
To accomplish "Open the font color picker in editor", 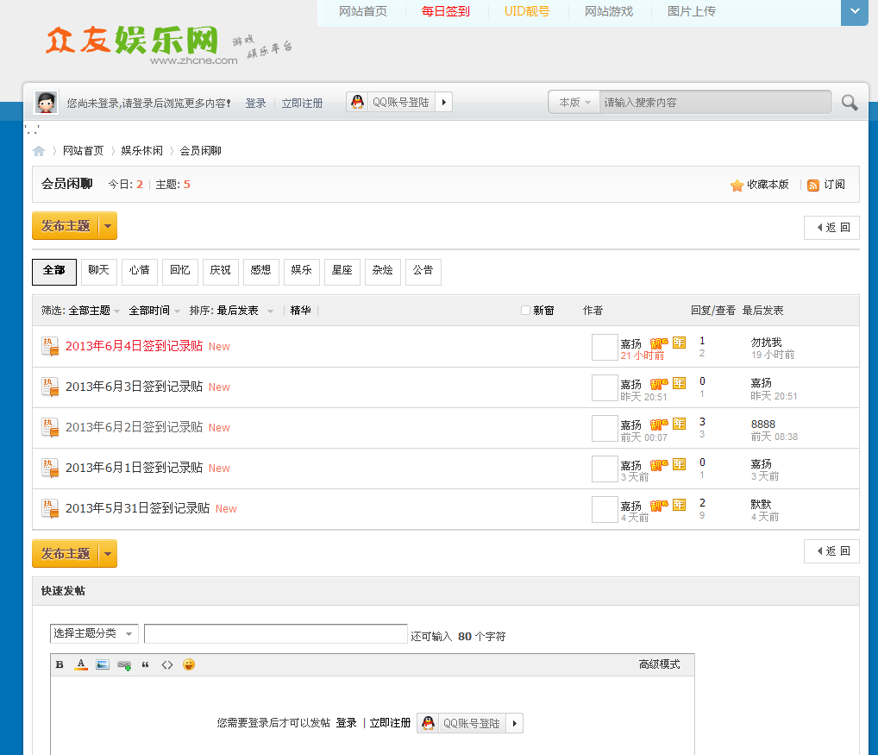I will 81,664.
